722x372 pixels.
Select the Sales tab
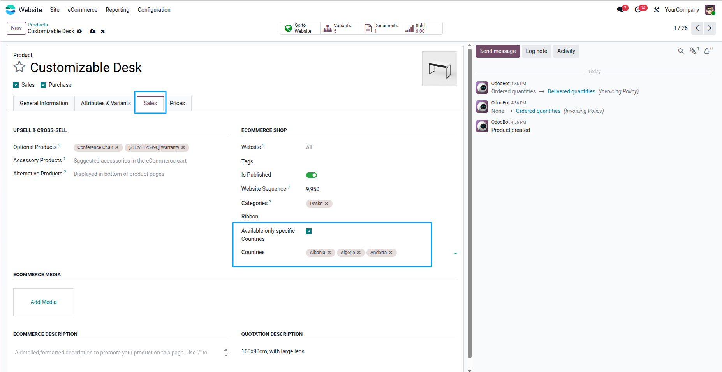(x=150, y=103)
